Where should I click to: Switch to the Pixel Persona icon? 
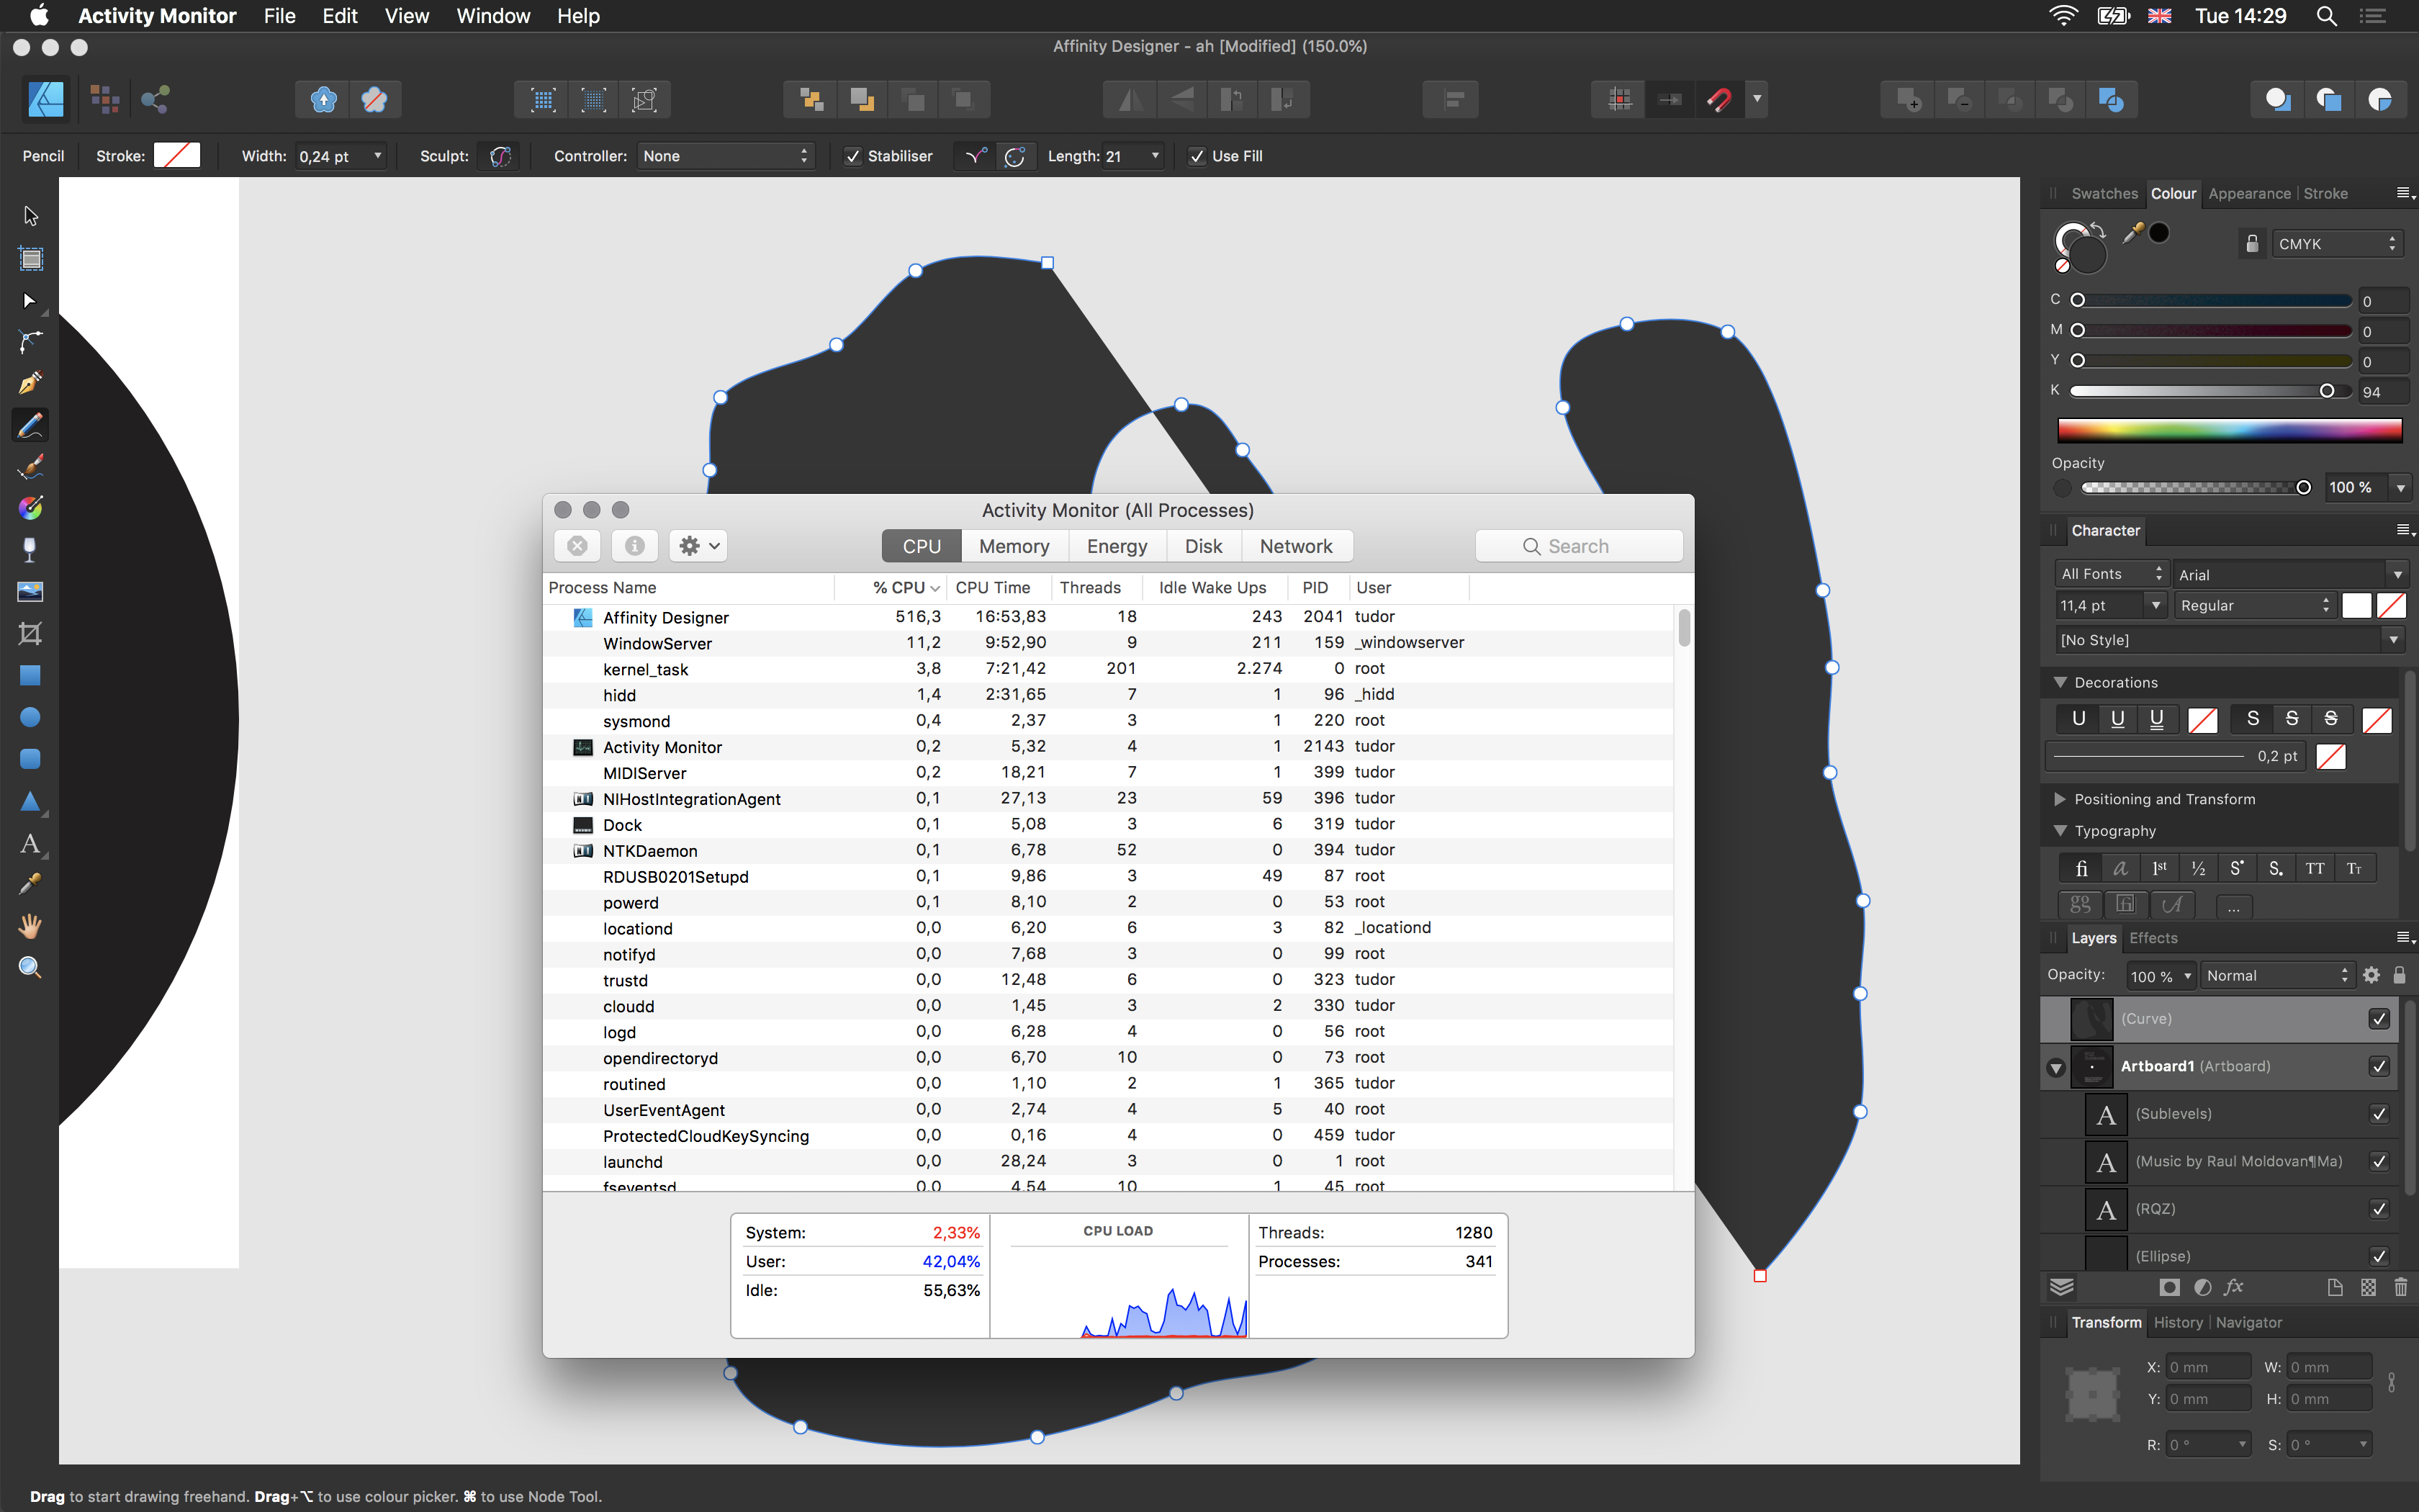point(104,99)
